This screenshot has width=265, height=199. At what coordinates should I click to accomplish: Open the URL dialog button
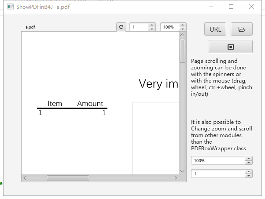pyautogui.click(x=215, y=29)
